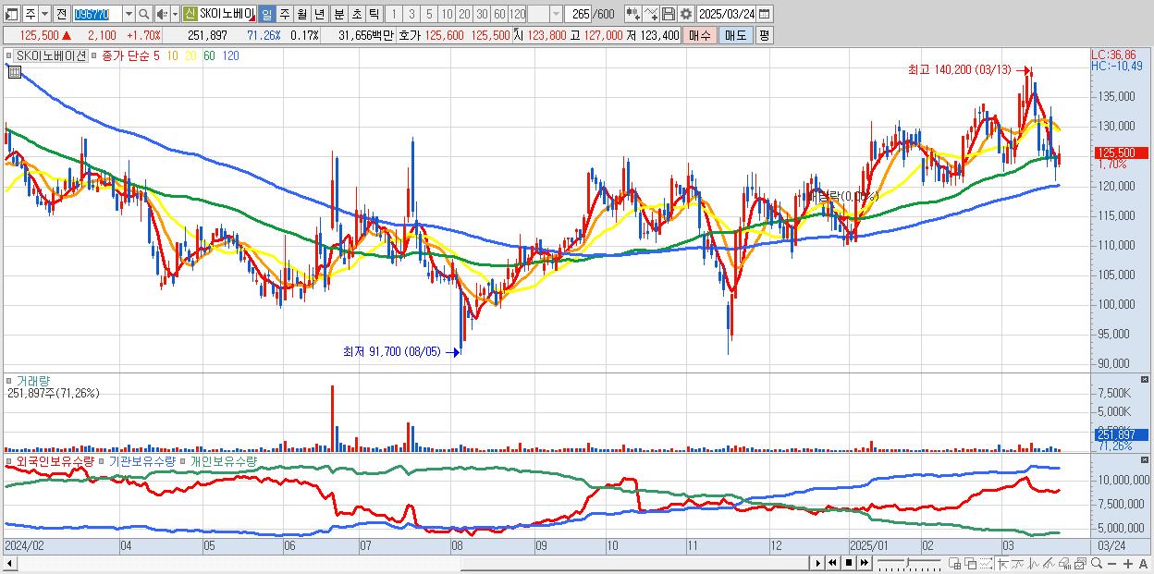Open the custom interval combo dropdown
1154x574 pixels.
(x=556, y=14)
